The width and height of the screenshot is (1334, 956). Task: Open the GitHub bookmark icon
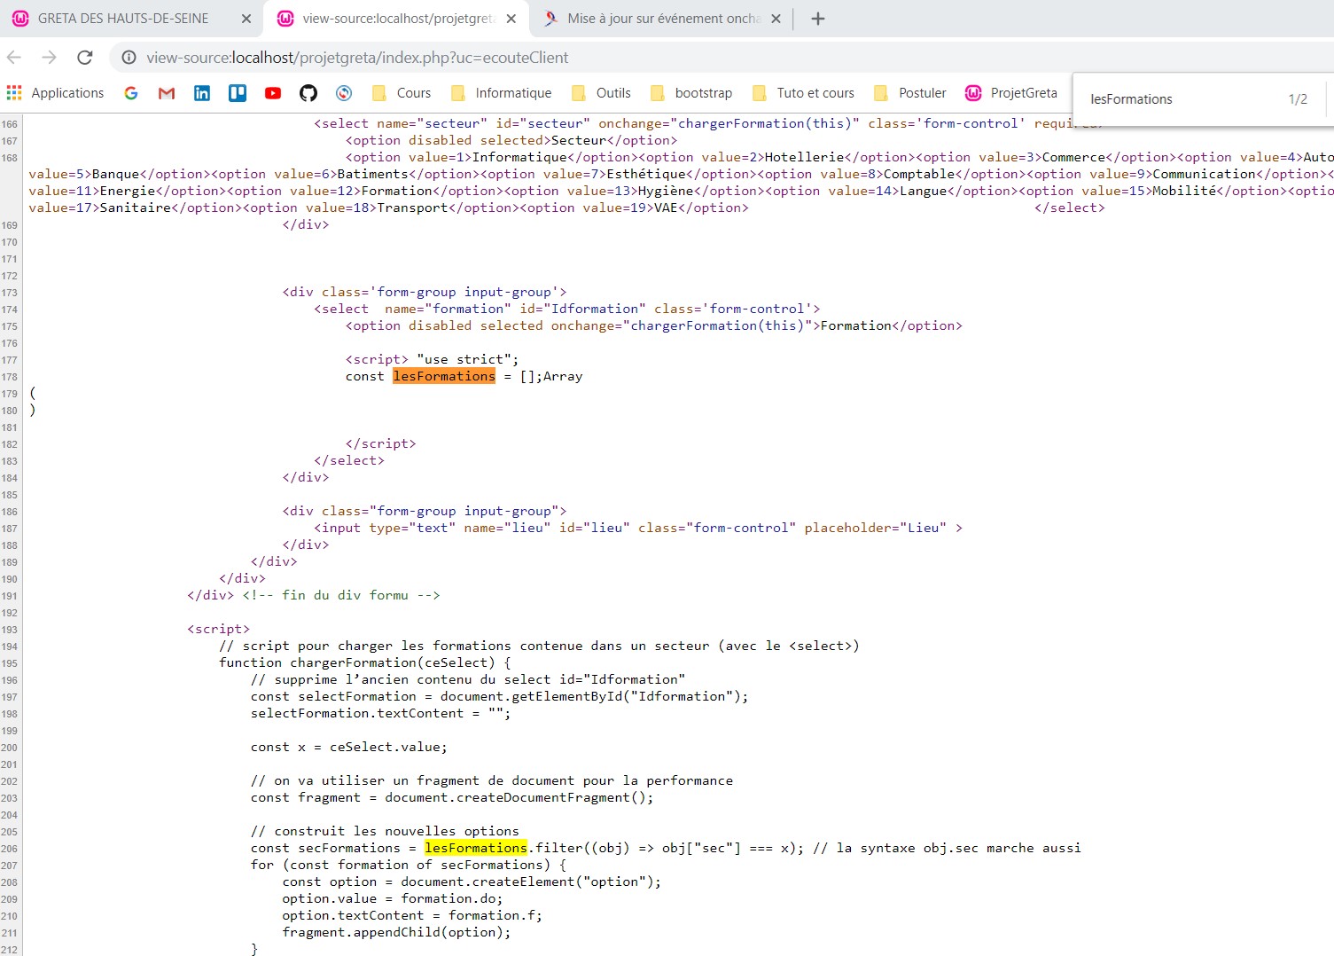[x=308, y=93]
